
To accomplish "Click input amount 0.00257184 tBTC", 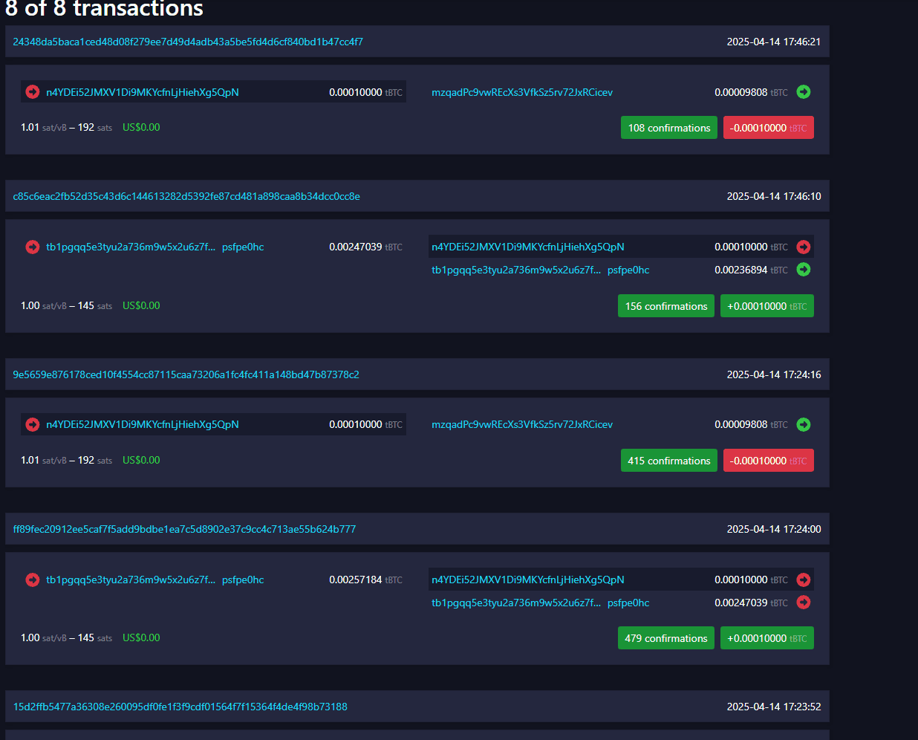I will click(365, 580).
